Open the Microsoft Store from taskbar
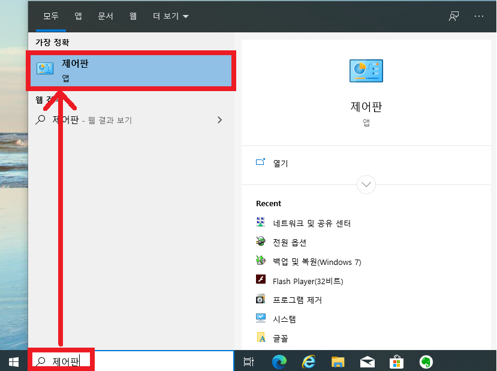 (x=396, y=361)
